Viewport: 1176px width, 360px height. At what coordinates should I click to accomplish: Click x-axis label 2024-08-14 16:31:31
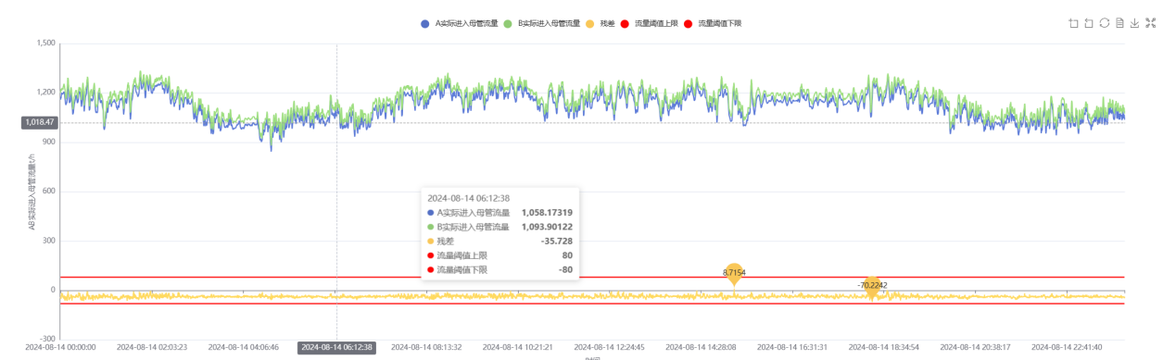click(x=793, y=347)
